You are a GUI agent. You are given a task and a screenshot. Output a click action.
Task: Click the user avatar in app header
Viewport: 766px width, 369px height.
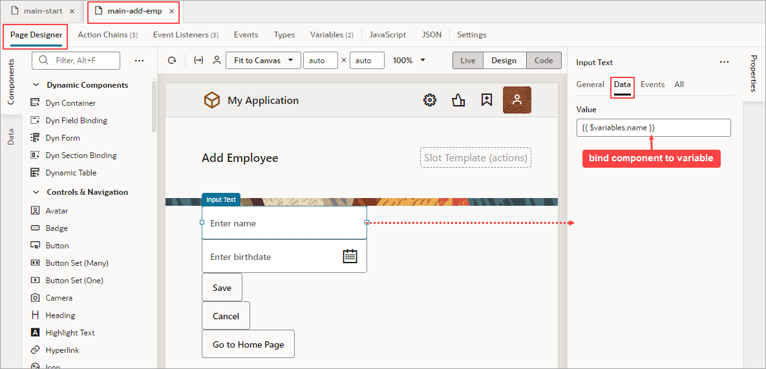tap(517, 100)
